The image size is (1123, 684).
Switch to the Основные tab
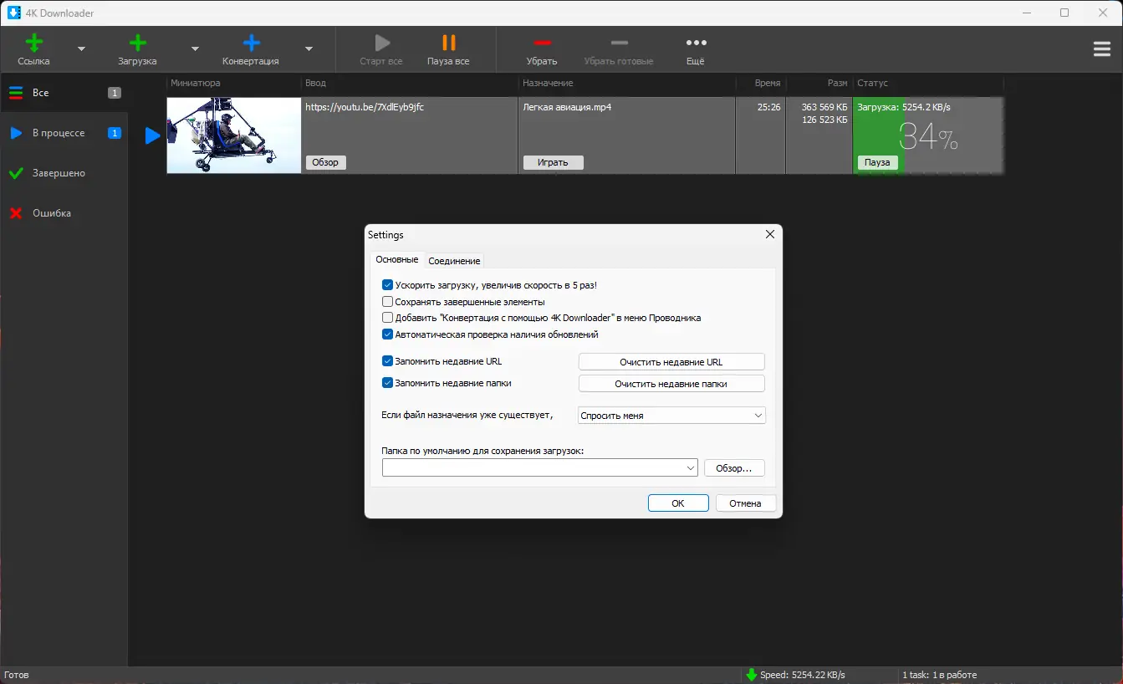tap(397, 260)
